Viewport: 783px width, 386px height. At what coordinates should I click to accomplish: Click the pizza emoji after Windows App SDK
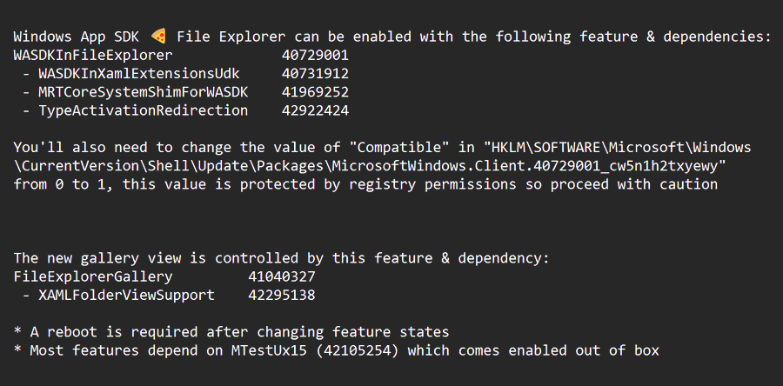(158, 37)
